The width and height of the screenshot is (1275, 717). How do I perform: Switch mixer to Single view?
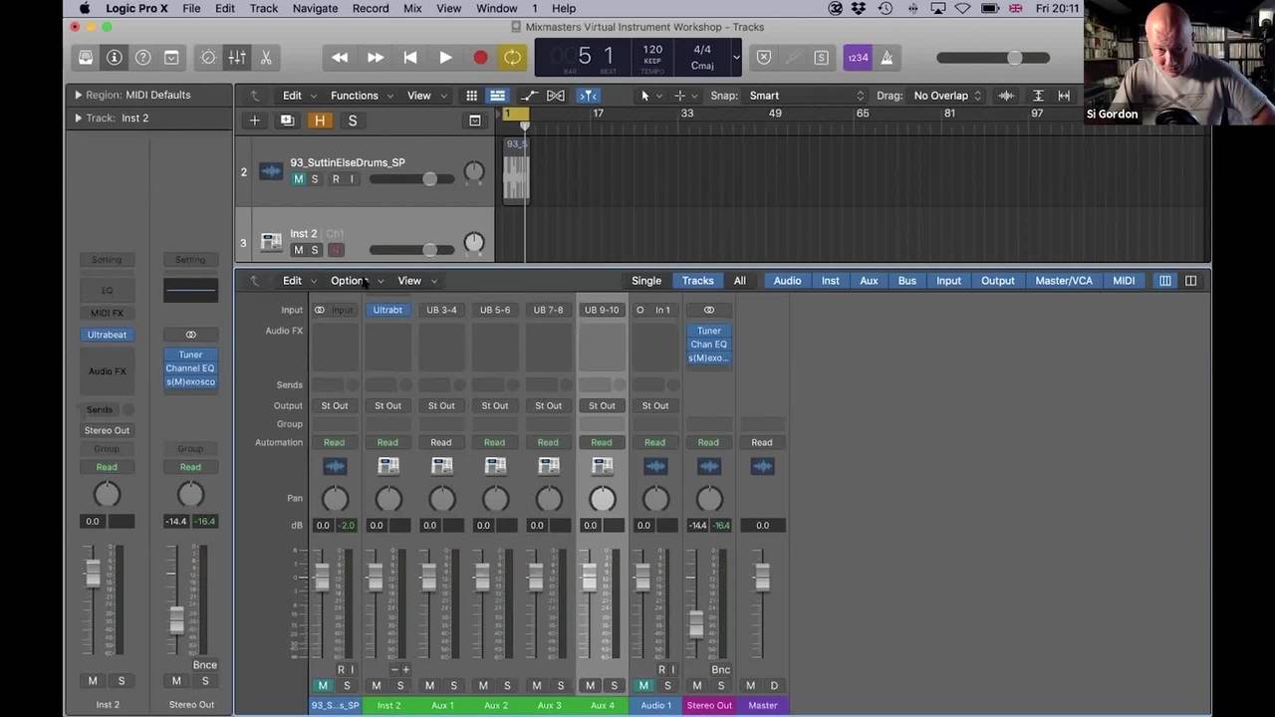645,281
